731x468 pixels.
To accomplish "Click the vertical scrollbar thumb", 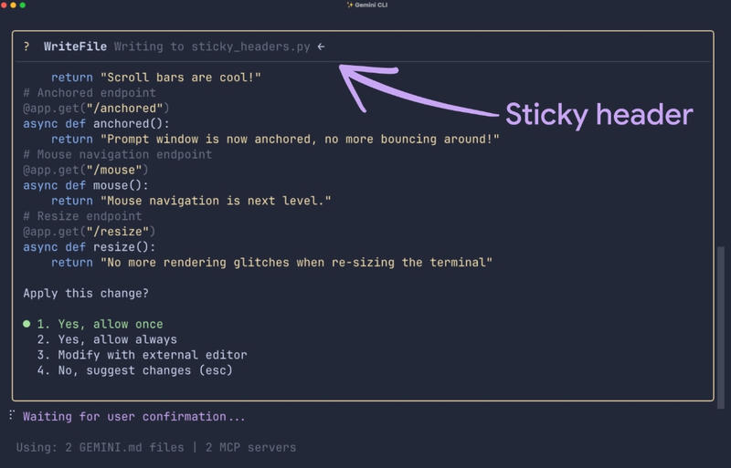I will point(721,328).
